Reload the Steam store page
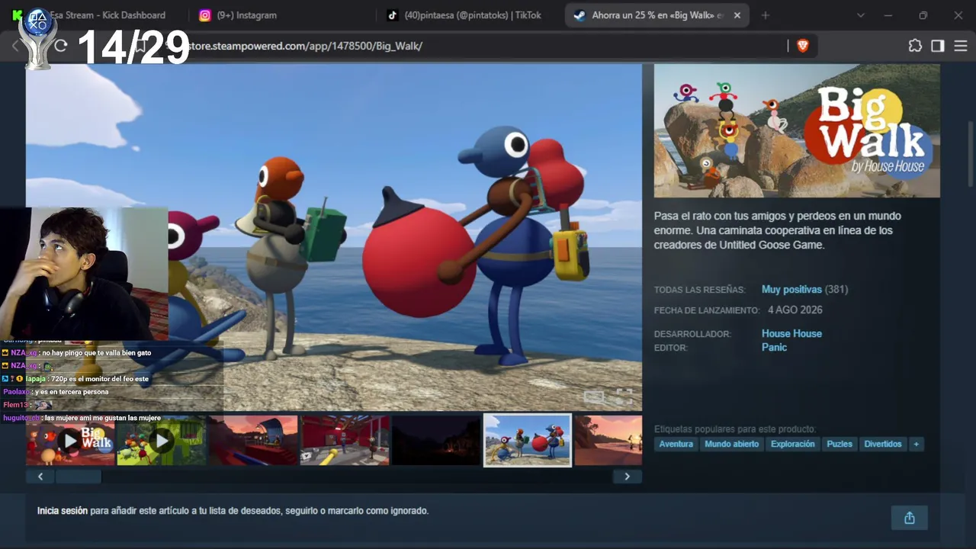 pyautogui.click(x=61, y=46)
